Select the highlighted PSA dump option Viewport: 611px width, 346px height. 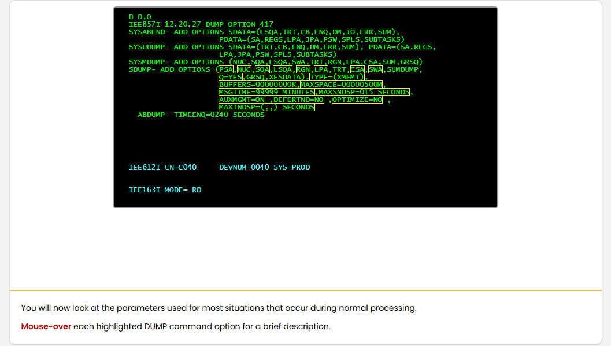pos(226,69)
